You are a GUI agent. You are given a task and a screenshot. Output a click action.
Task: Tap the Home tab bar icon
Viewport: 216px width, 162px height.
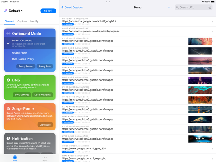[15, 157]
